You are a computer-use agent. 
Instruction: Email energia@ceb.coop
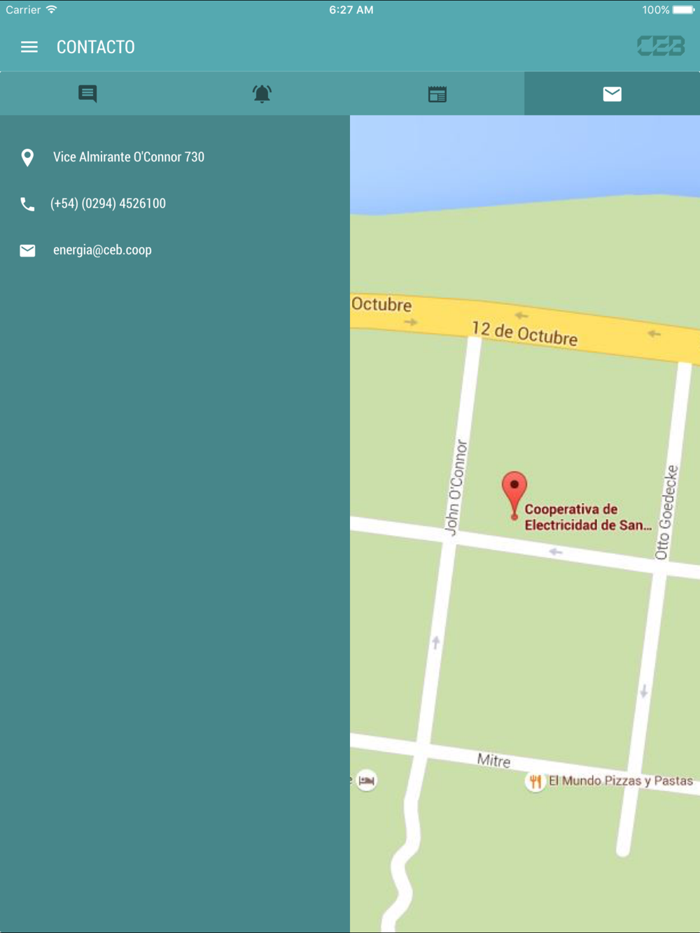pyautogui.click(x=102, y=250)
